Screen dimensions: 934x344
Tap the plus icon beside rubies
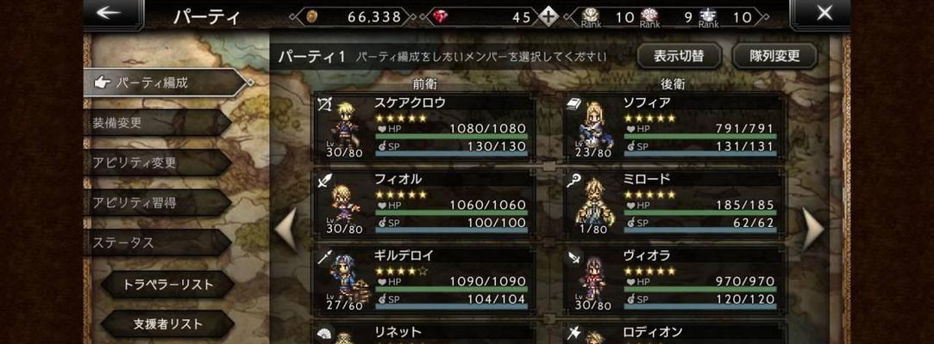point(548,17)
